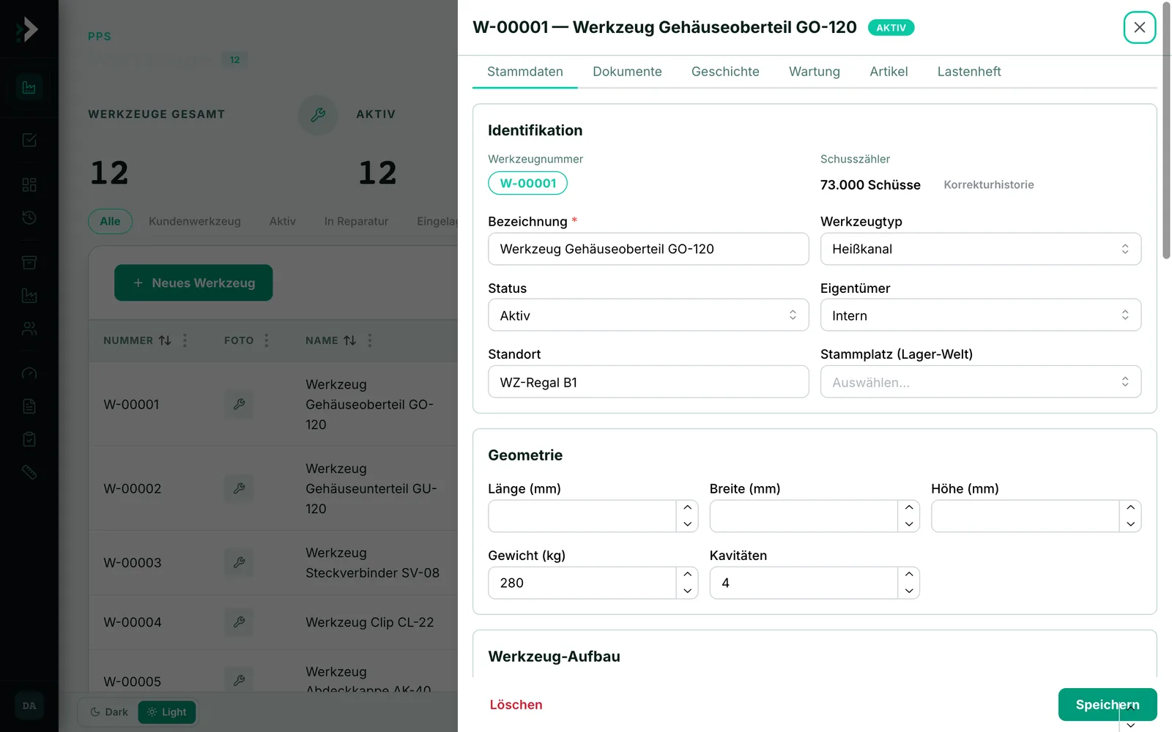This screenshot has width=1172, height=732.
Task: Open the column menu dots beside NUMMER
Action: (185, 340)
